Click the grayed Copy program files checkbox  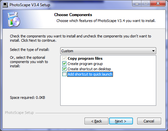[x=64, y=58]
